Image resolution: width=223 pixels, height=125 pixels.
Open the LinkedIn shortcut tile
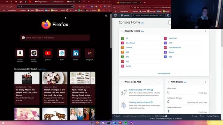[x=76, y=53]
